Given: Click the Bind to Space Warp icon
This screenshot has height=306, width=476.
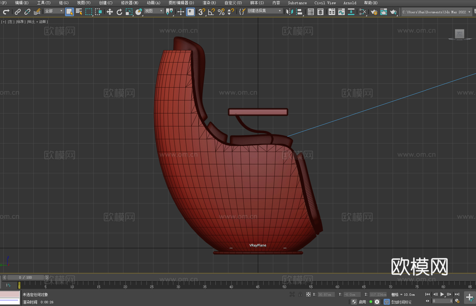Looking at the screenshot, I should tap(37, 12).
